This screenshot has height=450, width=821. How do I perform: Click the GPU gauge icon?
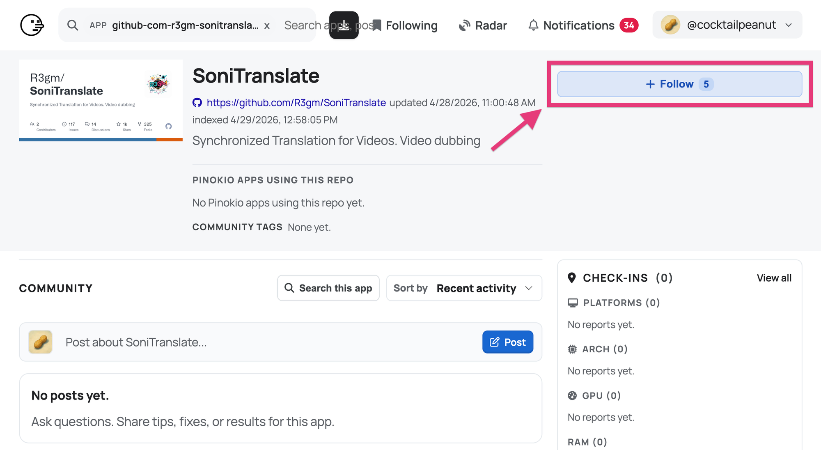[572, 396]
